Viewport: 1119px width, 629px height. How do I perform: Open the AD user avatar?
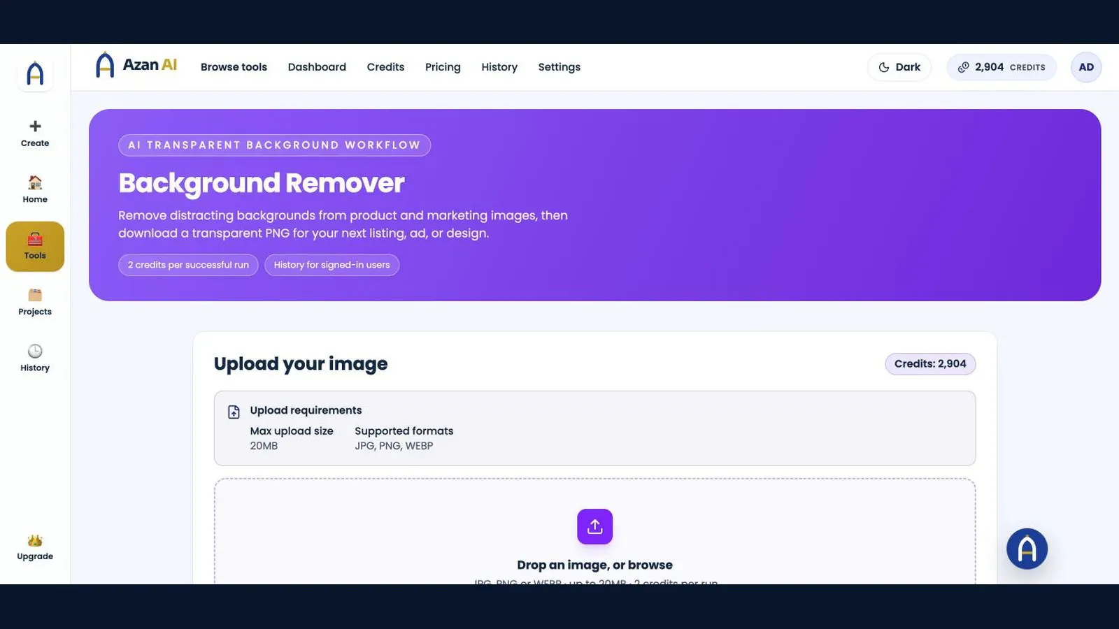pos(1086,67)
